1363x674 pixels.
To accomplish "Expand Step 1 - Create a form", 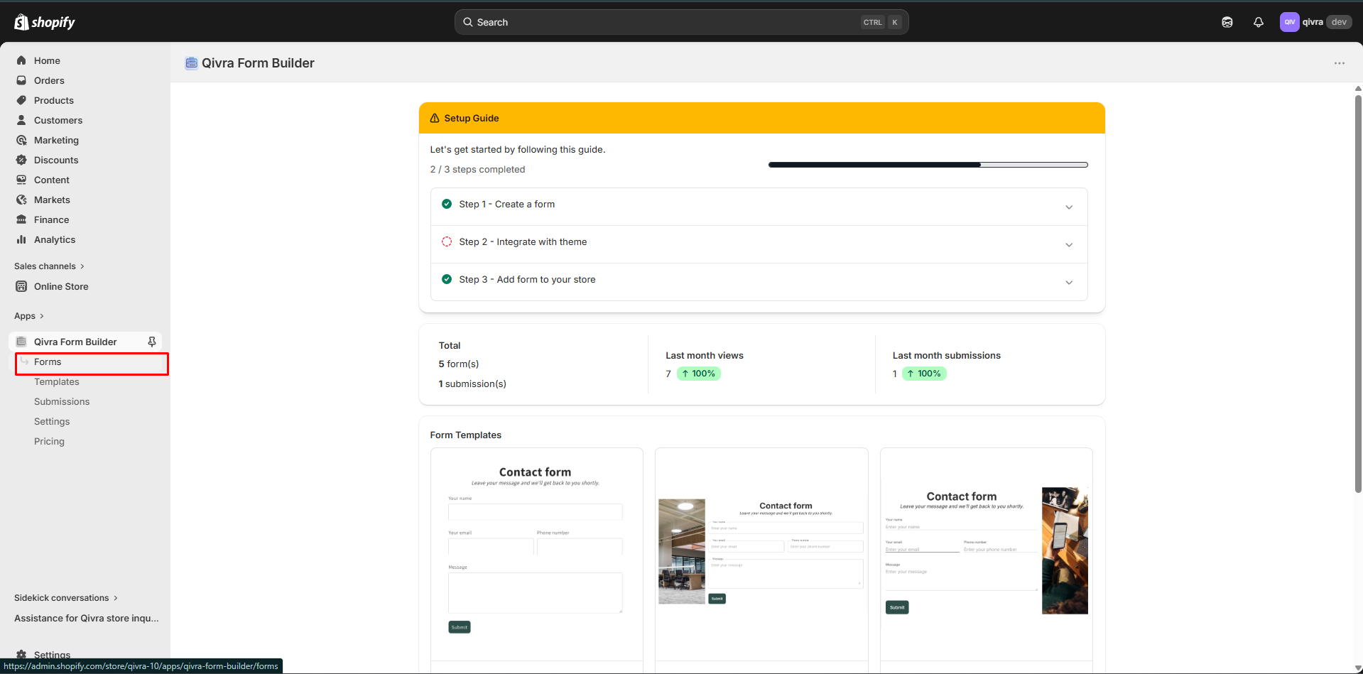I will [x=1069, y=207].
